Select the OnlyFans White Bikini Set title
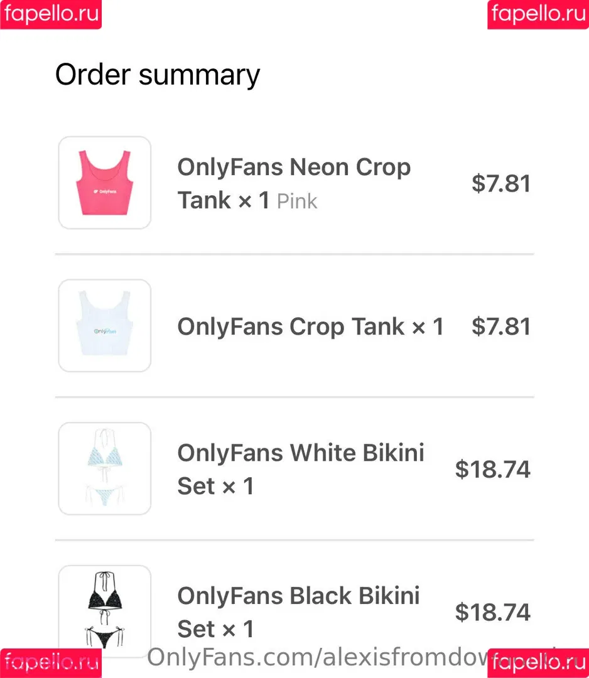The height and width of the screenshot is (678, 589). 301,469
